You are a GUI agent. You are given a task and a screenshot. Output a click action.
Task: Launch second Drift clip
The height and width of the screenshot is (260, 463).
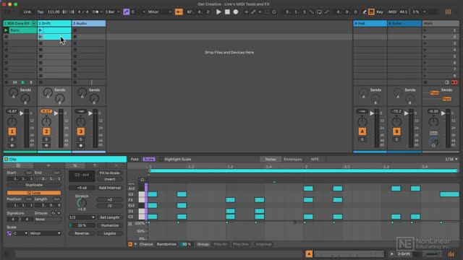coord(41,37)
